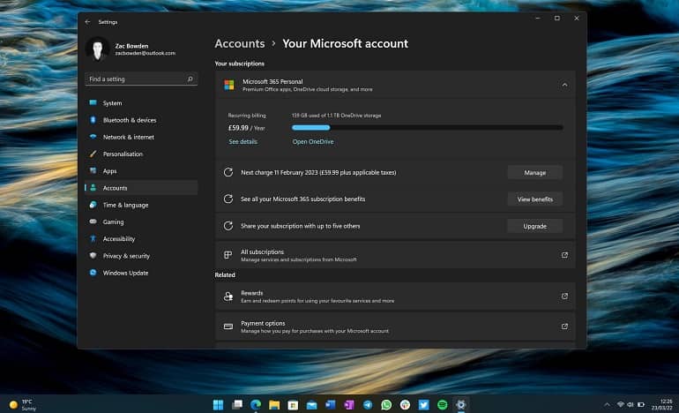
Task: Click Zac Bowden profile picture
Action: pos(97,49)
